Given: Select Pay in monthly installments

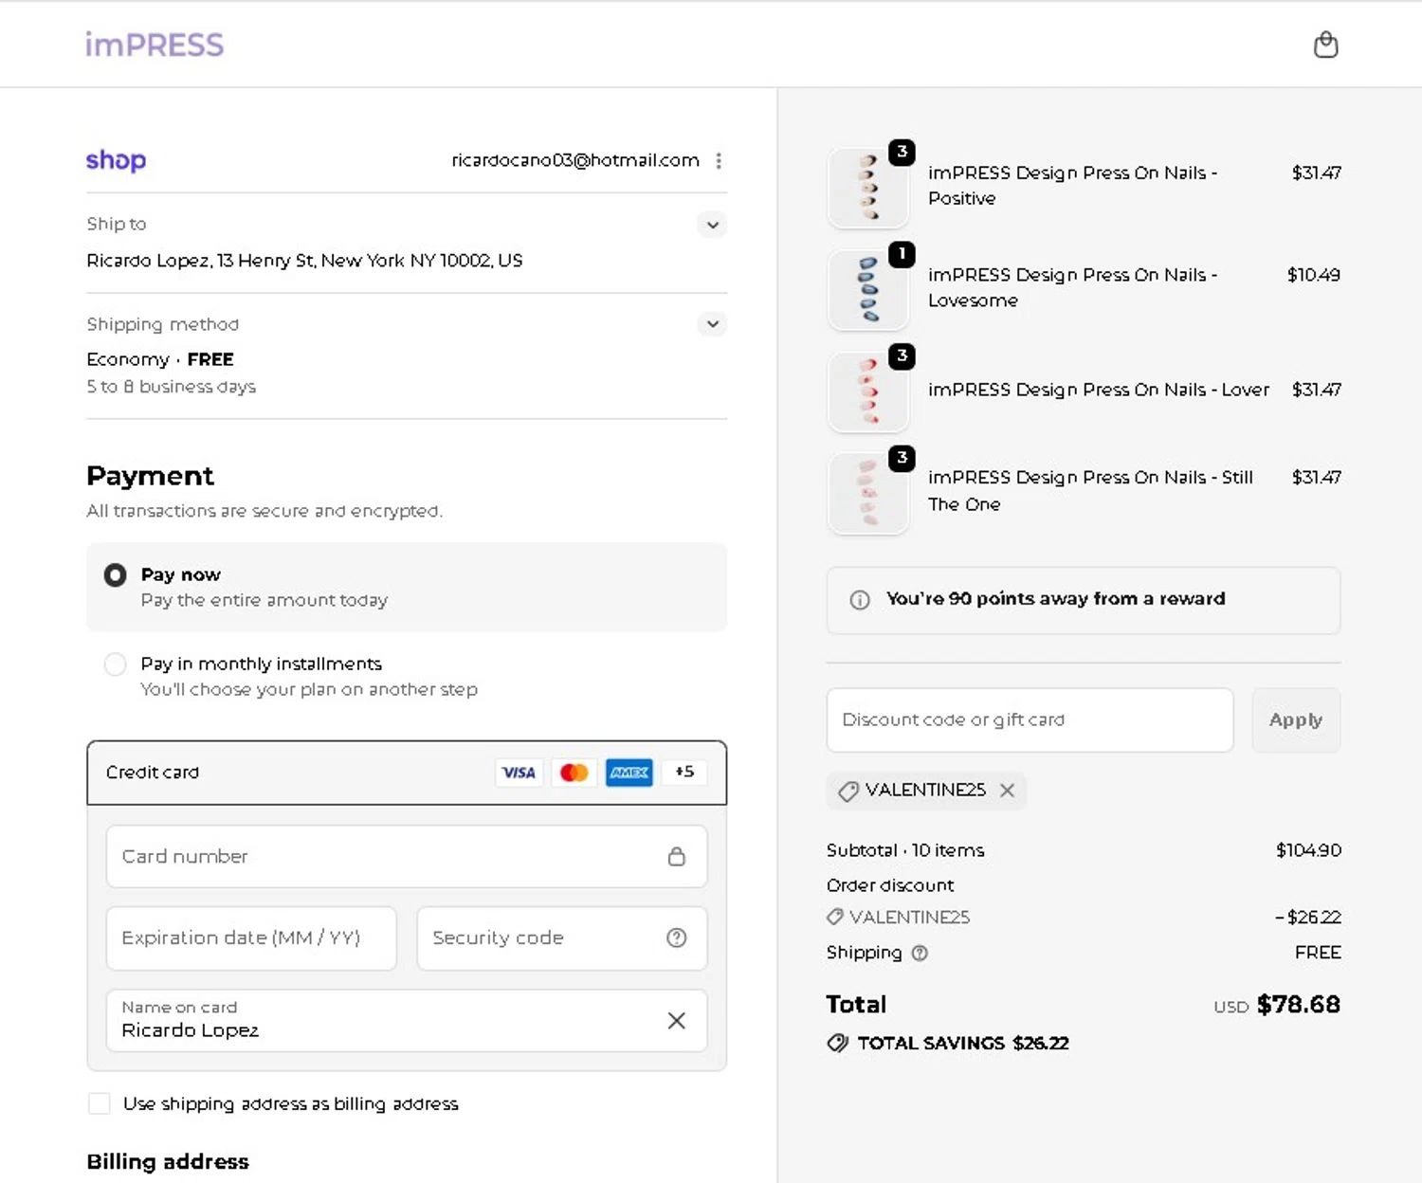Looking at the screenshot, I should click(x=115, y=664).
